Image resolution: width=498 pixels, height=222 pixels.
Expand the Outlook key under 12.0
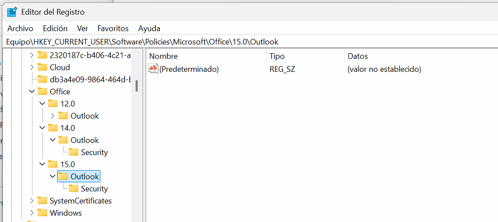point(53,116)
